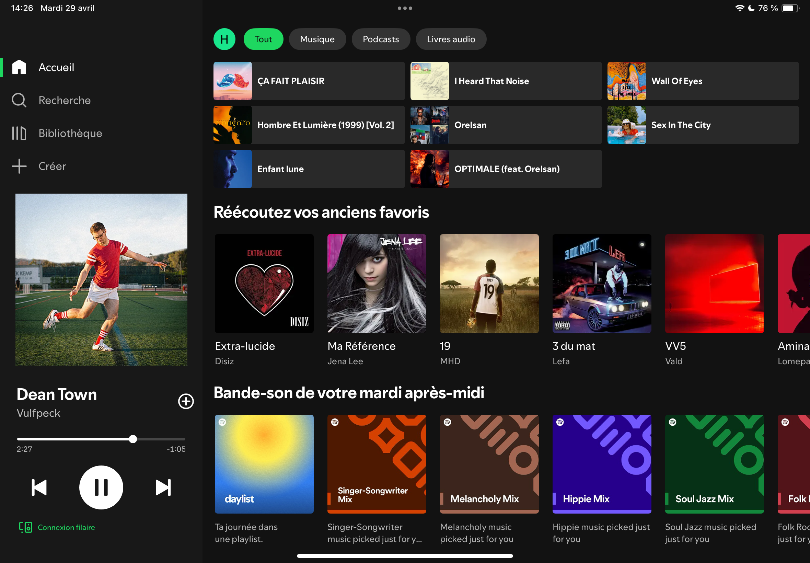Tap the battery status icon
This screenshot has width=810, height=563.
click(790, 8)
